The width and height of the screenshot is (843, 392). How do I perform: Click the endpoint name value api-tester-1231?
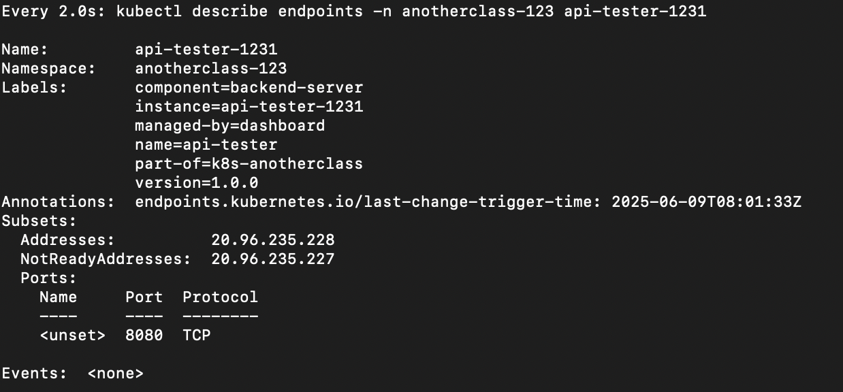click(206, 50)
